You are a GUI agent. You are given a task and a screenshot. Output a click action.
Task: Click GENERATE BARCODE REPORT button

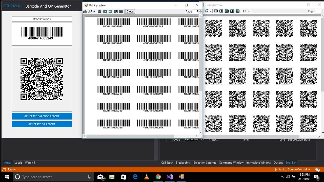click(x=42, y=116)
